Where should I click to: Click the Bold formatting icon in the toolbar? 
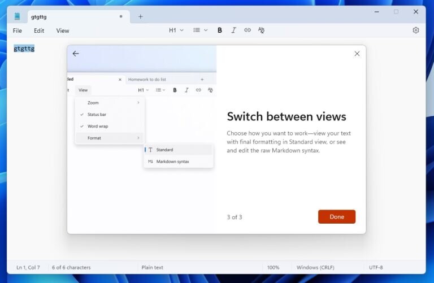pos(220,31)
